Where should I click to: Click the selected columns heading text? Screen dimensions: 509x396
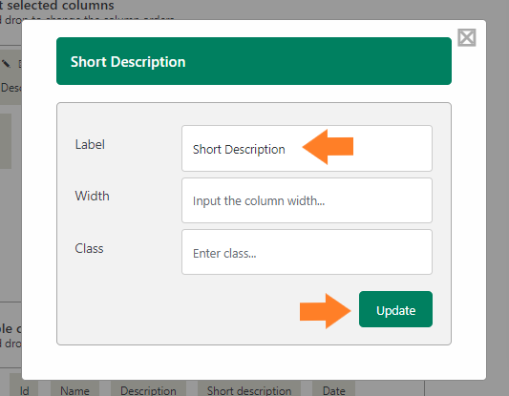57,5
